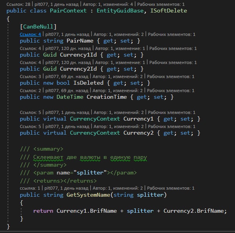Click the CanBeNull attribute
This screenshot has height=233, width=235.
point(38,27)
